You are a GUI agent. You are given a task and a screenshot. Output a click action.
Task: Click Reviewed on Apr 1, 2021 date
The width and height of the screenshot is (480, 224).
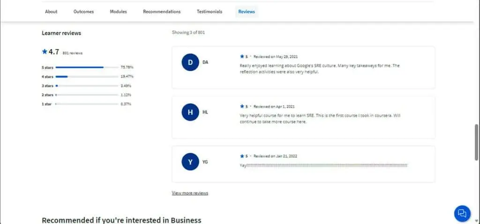[x=274, y=107]
